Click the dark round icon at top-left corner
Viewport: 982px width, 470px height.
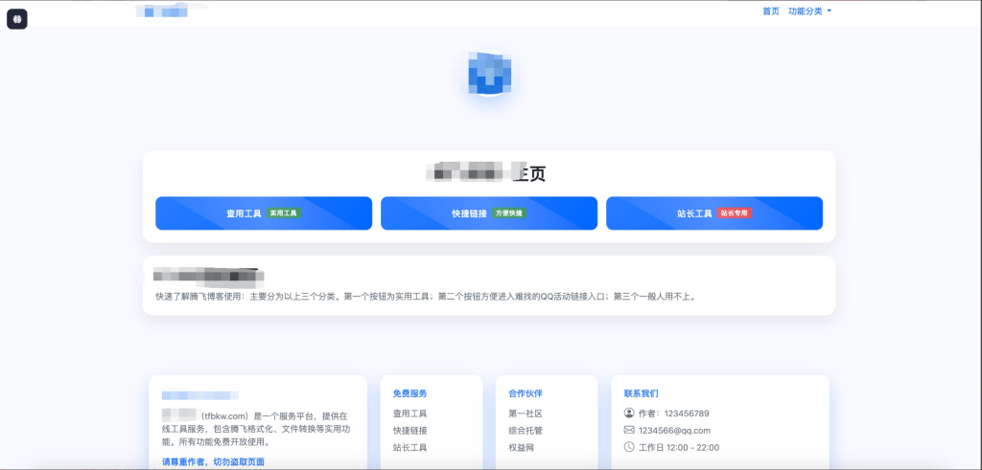(x=17, y=19)
